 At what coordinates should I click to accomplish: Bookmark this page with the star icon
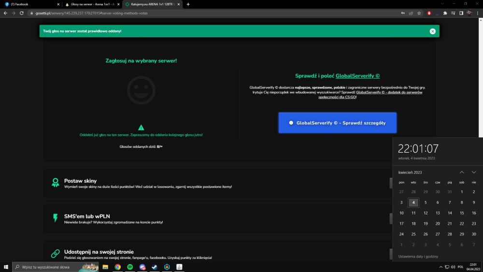pos(419,13)
